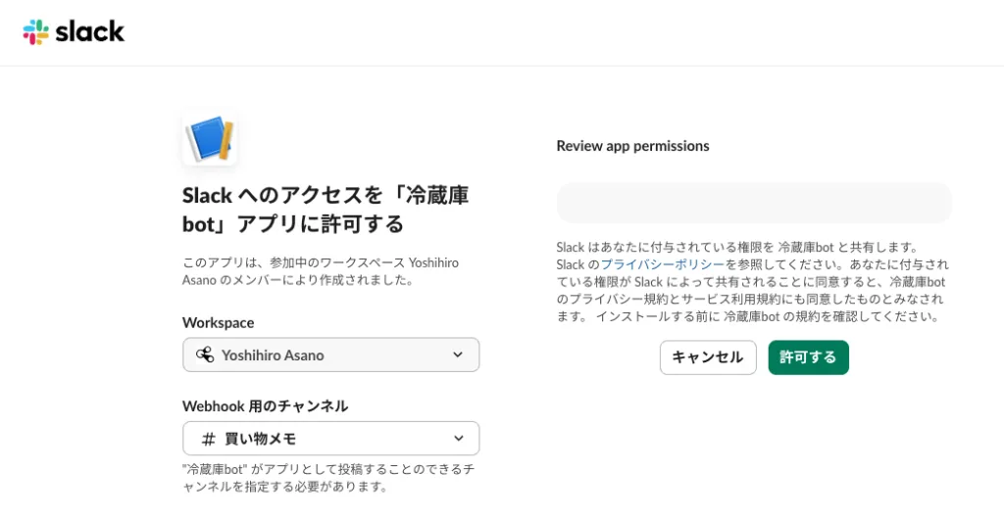Viewport: 1004px width, 520px height.
Task: Open the Webhook channel dropdown 買い物メモ
Action: point(331,438)
